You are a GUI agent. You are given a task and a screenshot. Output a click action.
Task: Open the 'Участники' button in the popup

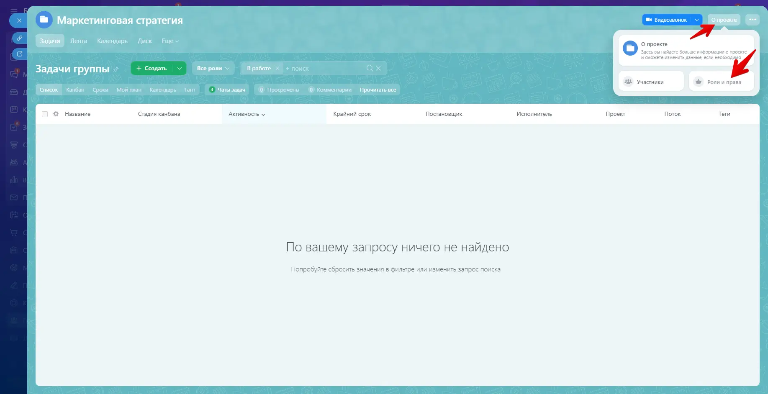(x=651, y=81)
